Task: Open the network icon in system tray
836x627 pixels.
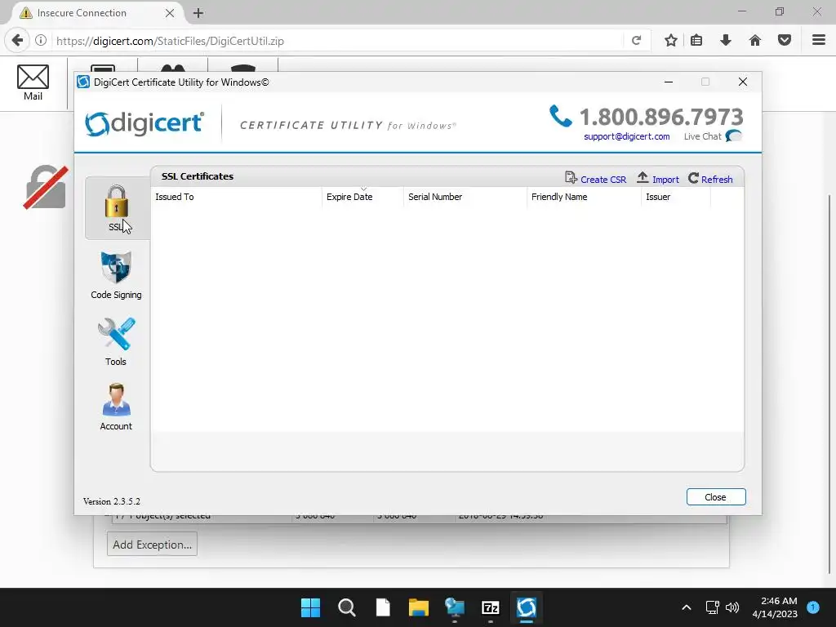Action: click(x=712, y=607)
